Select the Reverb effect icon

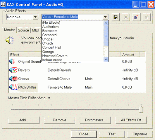13,70
